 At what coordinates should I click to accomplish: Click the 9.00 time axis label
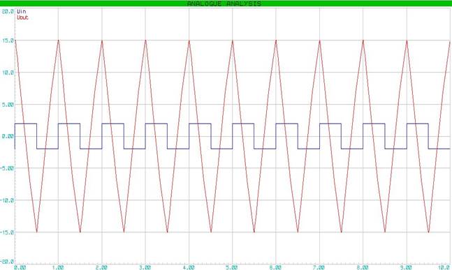(406, 267)
